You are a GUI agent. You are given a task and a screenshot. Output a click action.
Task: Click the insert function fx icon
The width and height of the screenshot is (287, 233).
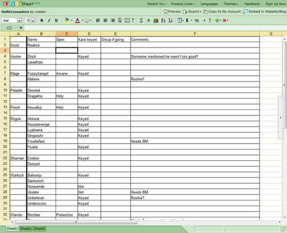tap(148, 20)
